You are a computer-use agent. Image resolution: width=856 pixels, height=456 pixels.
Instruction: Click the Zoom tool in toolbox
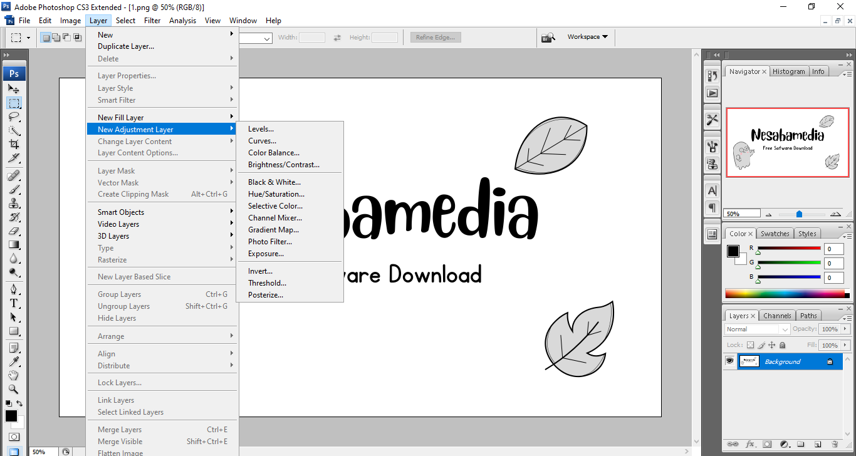pyautogui.click(x=14, y=389)
